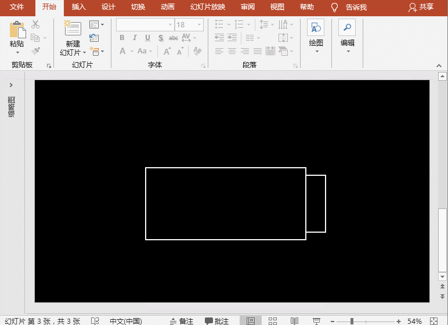Expand the thumbnails pane chevron

tap(11, 85)
